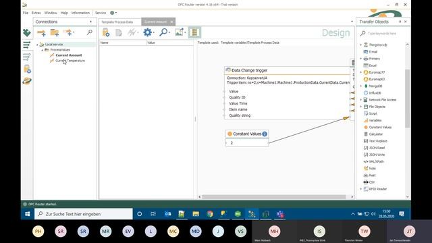Click the Constant Values block header
The width and height of the screenshot is (432, 243).
[x=247, y=134]
